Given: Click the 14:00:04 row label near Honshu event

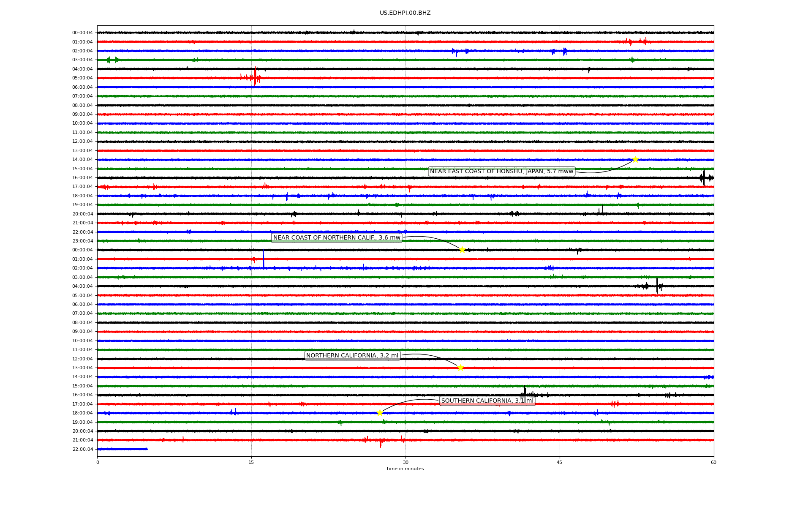Looking at the screenshot, I should click(x=82, y=160).
